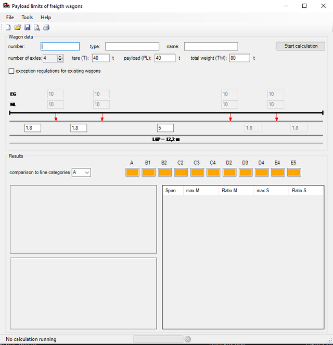This screenshot has width=333, height=345.
Task: Click the Print toolbar icon
Action: point(46,28)
